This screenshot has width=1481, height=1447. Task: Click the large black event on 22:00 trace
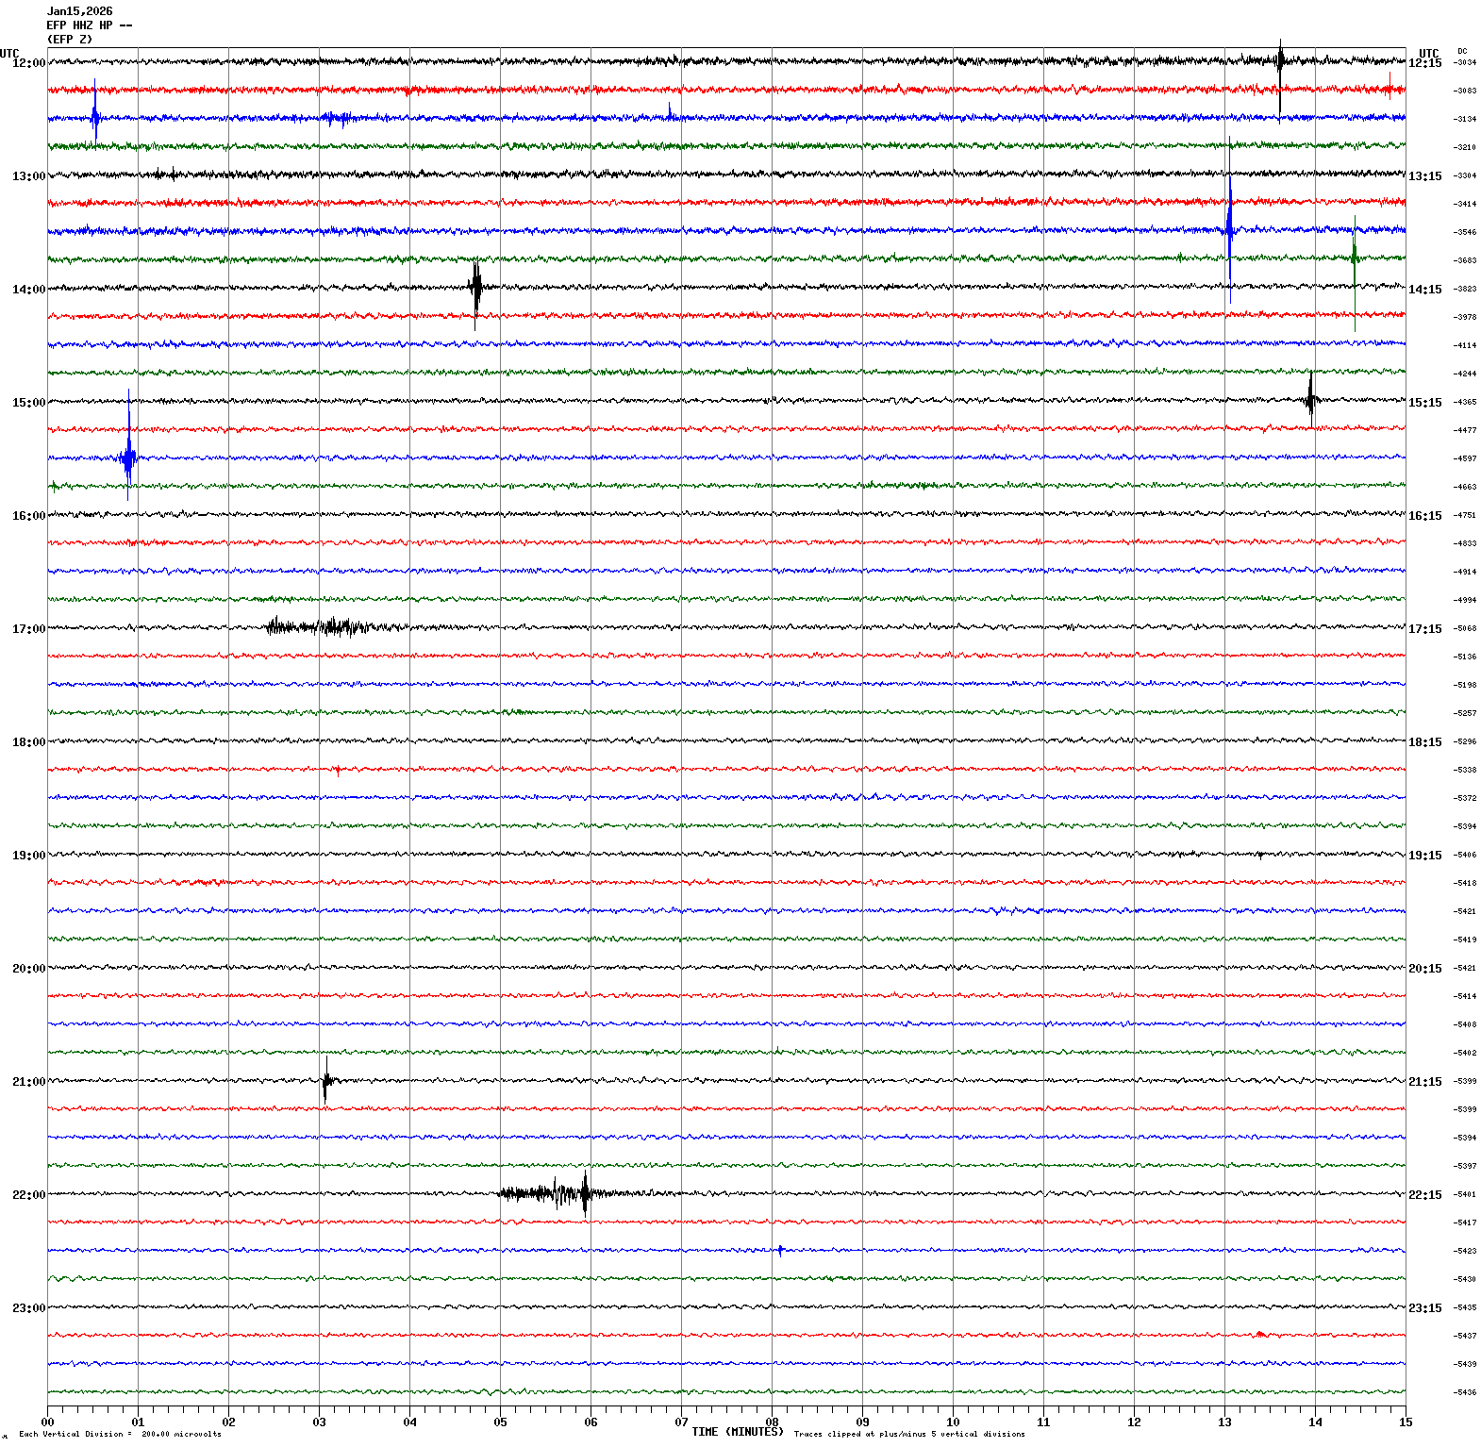click(x=585, y=1194)
